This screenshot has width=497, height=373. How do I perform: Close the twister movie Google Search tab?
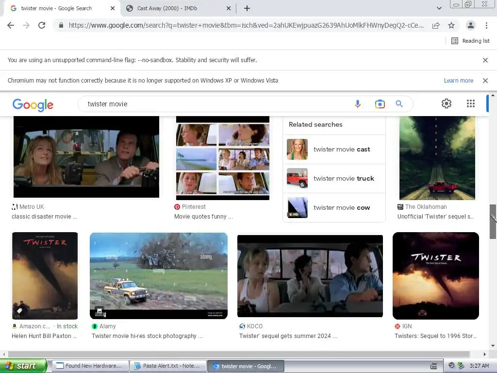tap(113, 9)
